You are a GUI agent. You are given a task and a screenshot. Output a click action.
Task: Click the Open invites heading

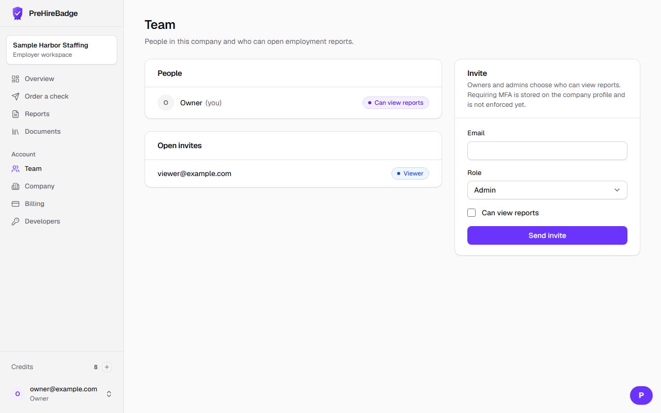180,146
